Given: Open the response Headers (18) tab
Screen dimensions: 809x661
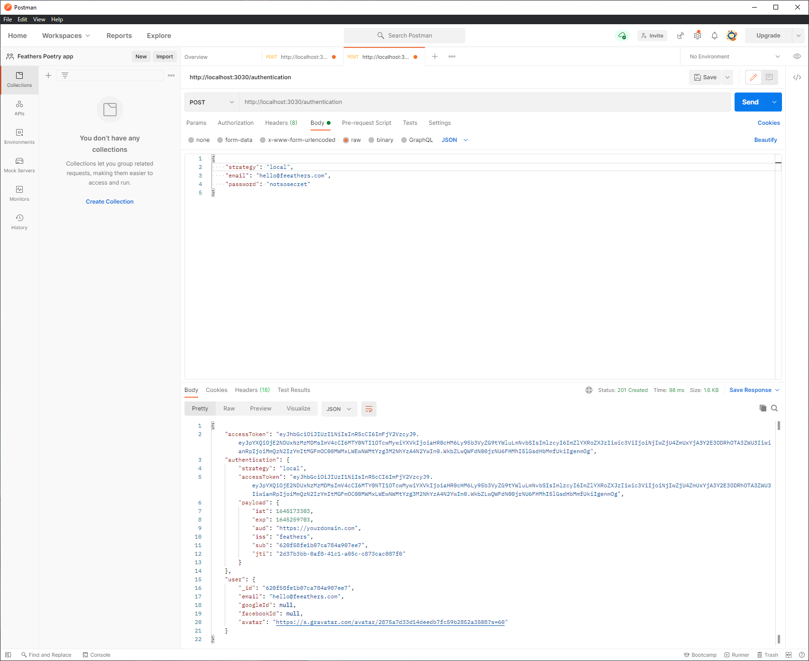Looking at the screenshot, I should 252,390.
